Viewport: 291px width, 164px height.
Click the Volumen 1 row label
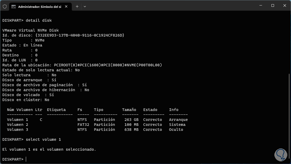click(17, 120)
